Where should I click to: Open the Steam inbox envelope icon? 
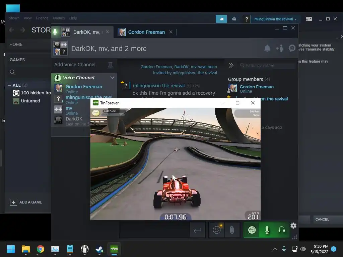[x=234, y=19]
